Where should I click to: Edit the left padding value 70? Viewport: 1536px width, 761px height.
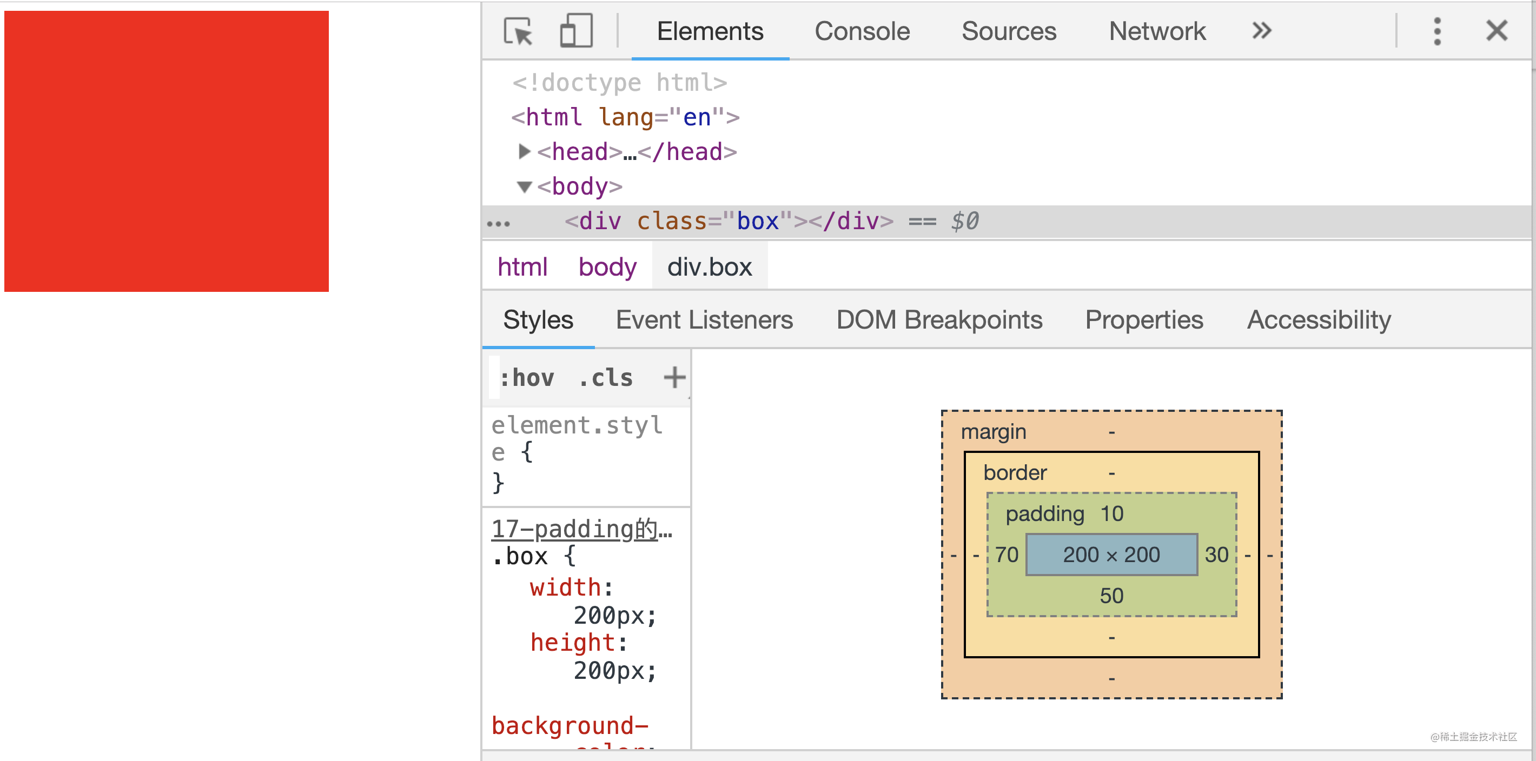pyautogui.click(x=1007, y=555)
